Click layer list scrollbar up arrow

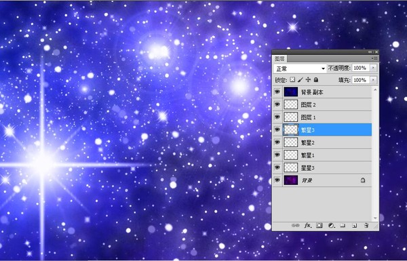pos(375,89)
